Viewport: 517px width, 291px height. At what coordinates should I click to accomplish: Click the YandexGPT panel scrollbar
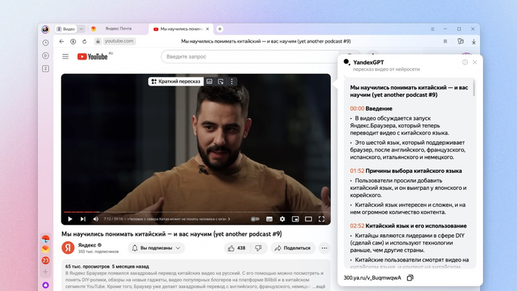coord(474,89)
